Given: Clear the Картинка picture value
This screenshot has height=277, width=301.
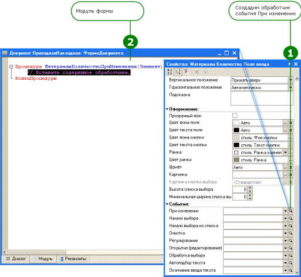Looking at the screenshot, I should point(290,175).
